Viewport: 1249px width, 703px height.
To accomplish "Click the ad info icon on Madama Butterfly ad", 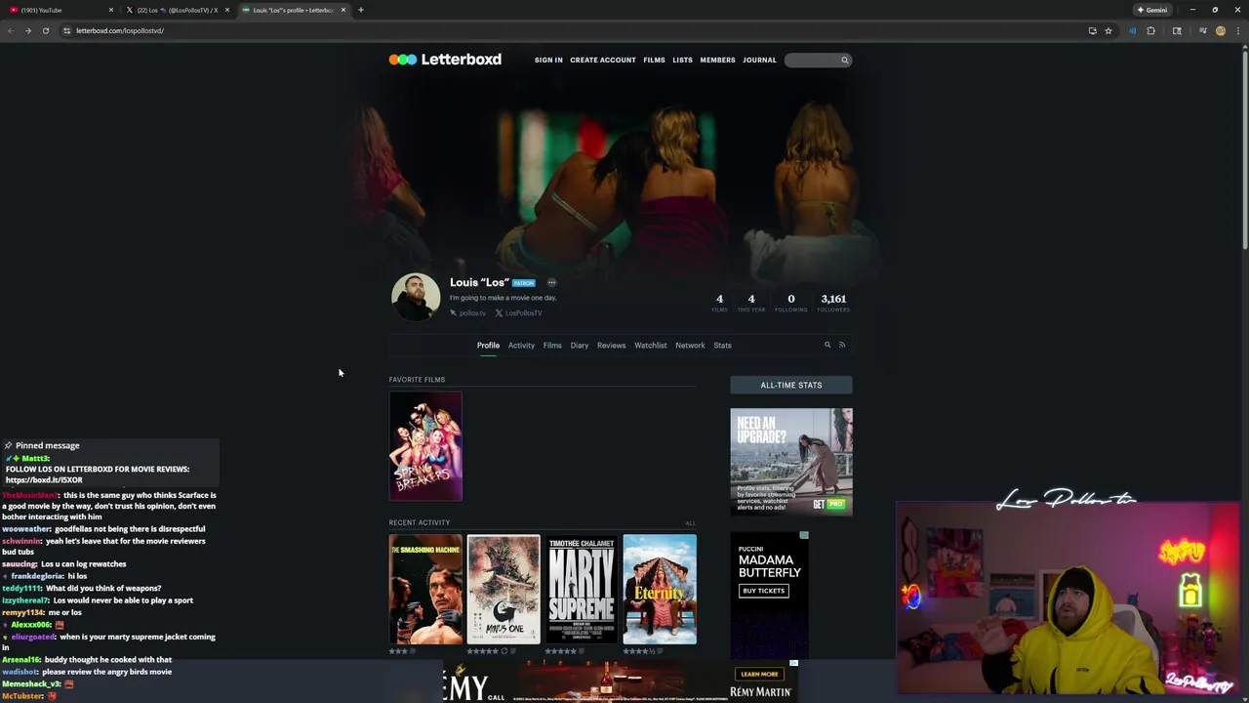I will click(x=804, y=535).
